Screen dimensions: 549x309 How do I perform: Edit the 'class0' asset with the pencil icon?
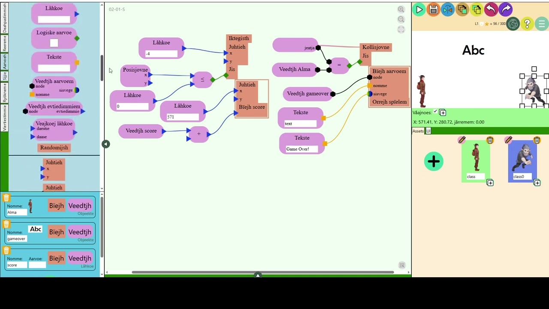tap(509, 140)
